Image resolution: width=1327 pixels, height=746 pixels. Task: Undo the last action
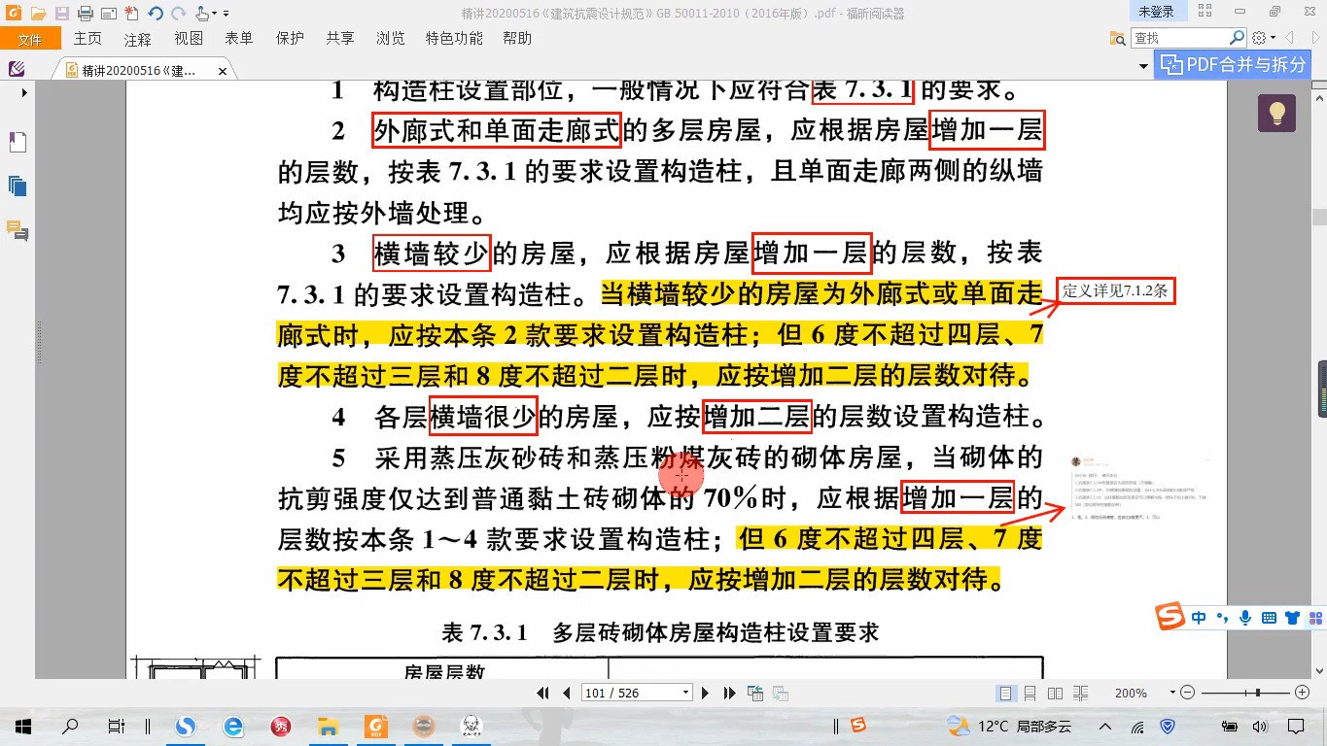156,13
